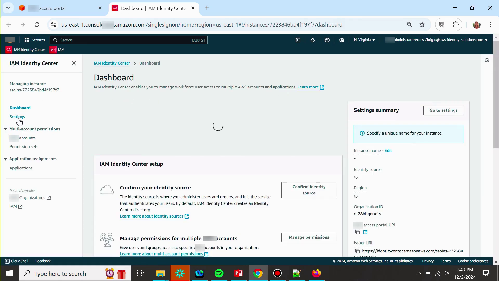This screenshot has width=499, height=281.
Task: Open the Chrome profile avatar
Action: click(x=477, y=25)
